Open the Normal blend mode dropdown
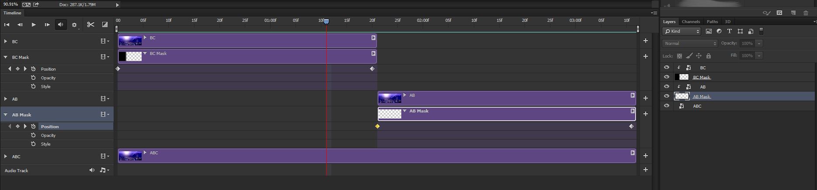The image size is (817, 190). click(x=690, y=44)
